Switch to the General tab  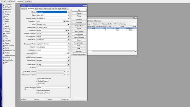point(24,9)
